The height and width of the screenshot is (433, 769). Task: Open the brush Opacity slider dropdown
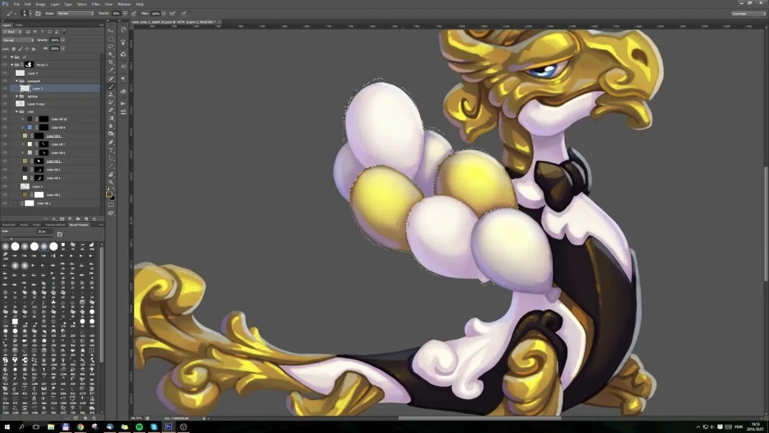click(125, 13)
